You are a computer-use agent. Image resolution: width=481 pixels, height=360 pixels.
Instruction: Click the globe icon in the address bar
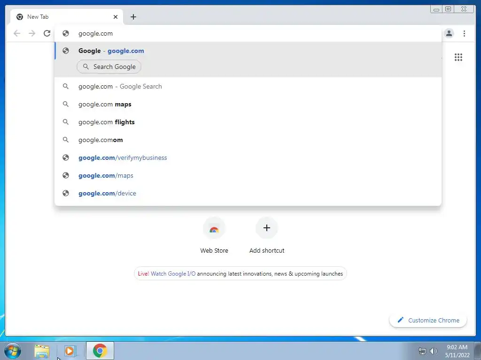pos(66,33)
